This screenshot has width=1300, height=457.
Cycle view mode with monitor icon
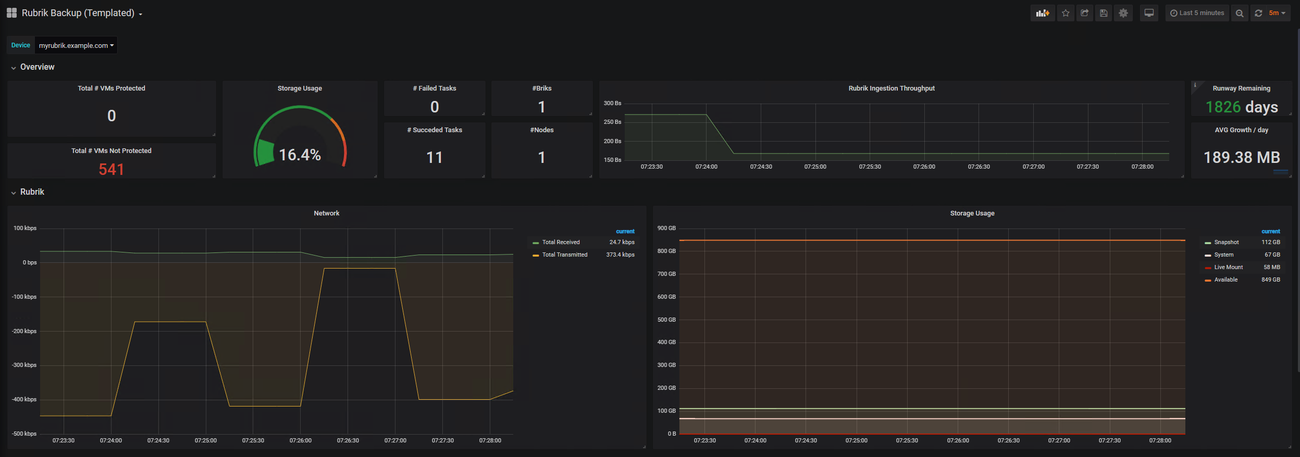(1149, 13)
